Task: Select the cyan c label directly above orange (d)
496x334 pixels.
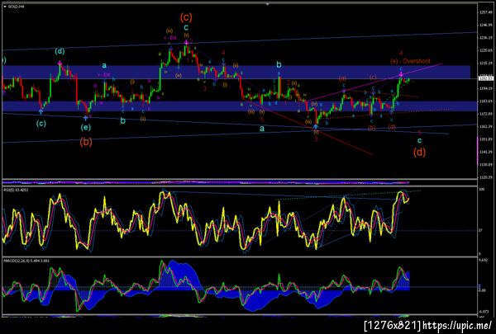Action: (x=419, y=140)
